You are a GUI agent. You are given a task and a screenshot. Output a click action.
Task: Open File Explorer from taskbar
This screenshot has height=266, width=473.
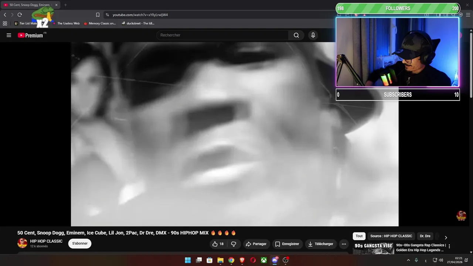click(x=220, y=260)
